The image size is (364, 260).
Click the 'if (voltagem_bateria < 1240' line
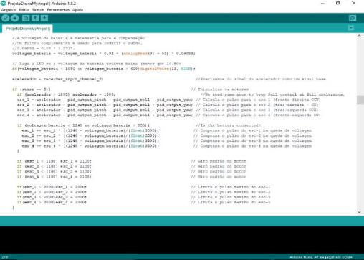coord(83,125)
